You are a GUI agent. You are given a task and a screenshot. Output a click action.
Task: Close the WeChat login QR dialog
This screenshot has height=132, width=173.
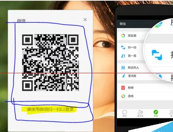tap(85, 20)
